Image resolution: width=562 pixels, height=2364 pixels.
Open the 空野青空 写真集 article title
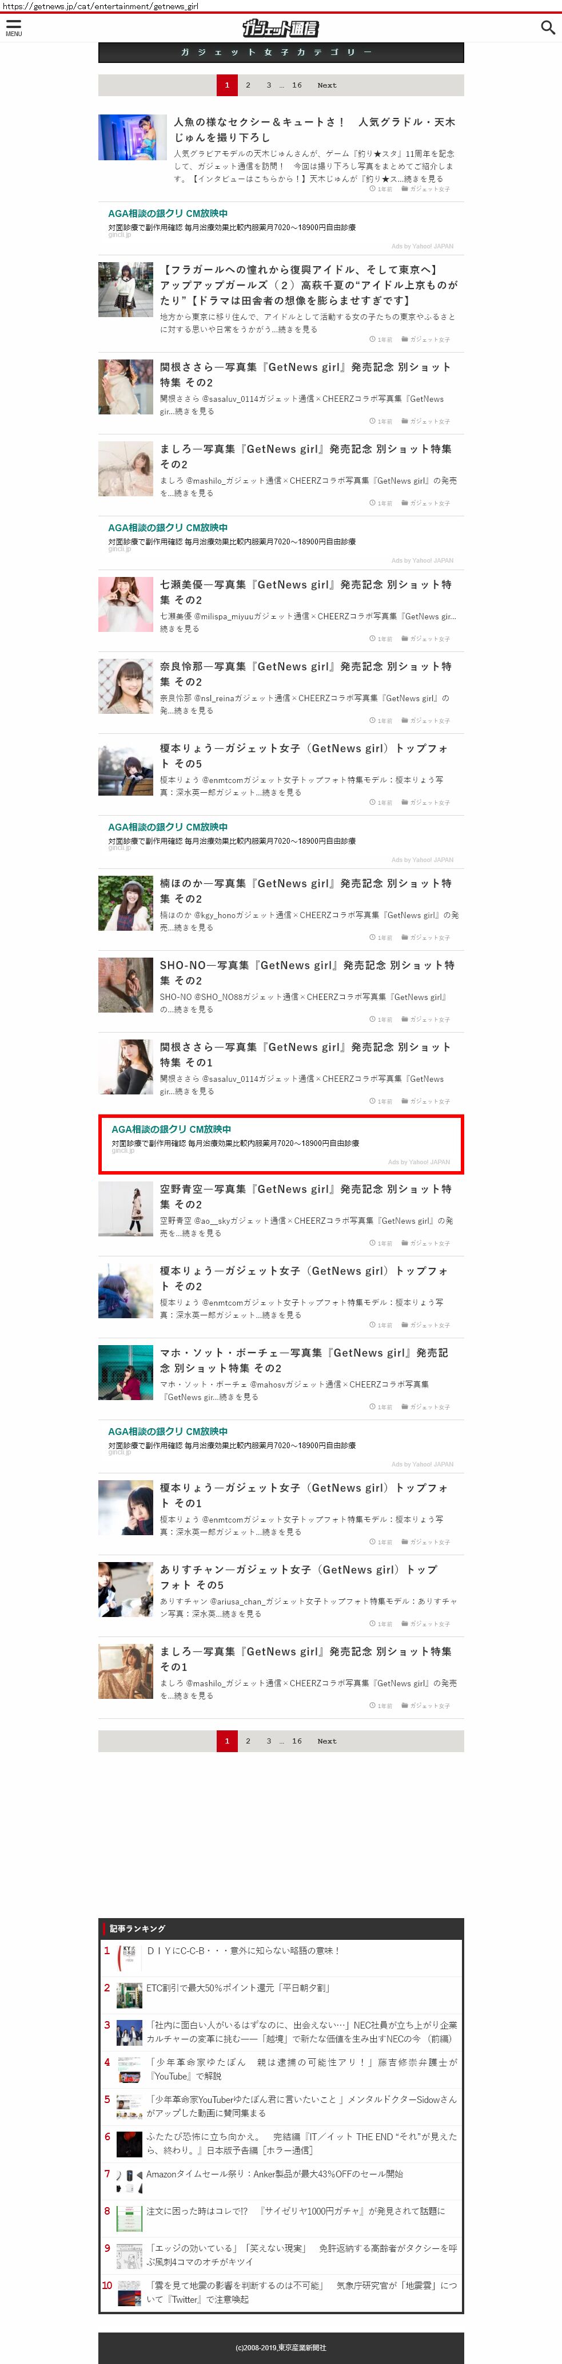point(305,1197)
